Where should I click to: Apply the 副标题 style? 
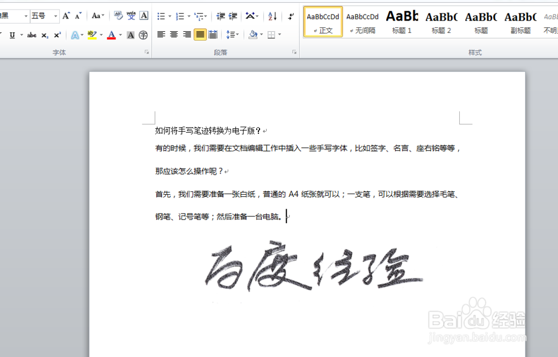point(521,22)
